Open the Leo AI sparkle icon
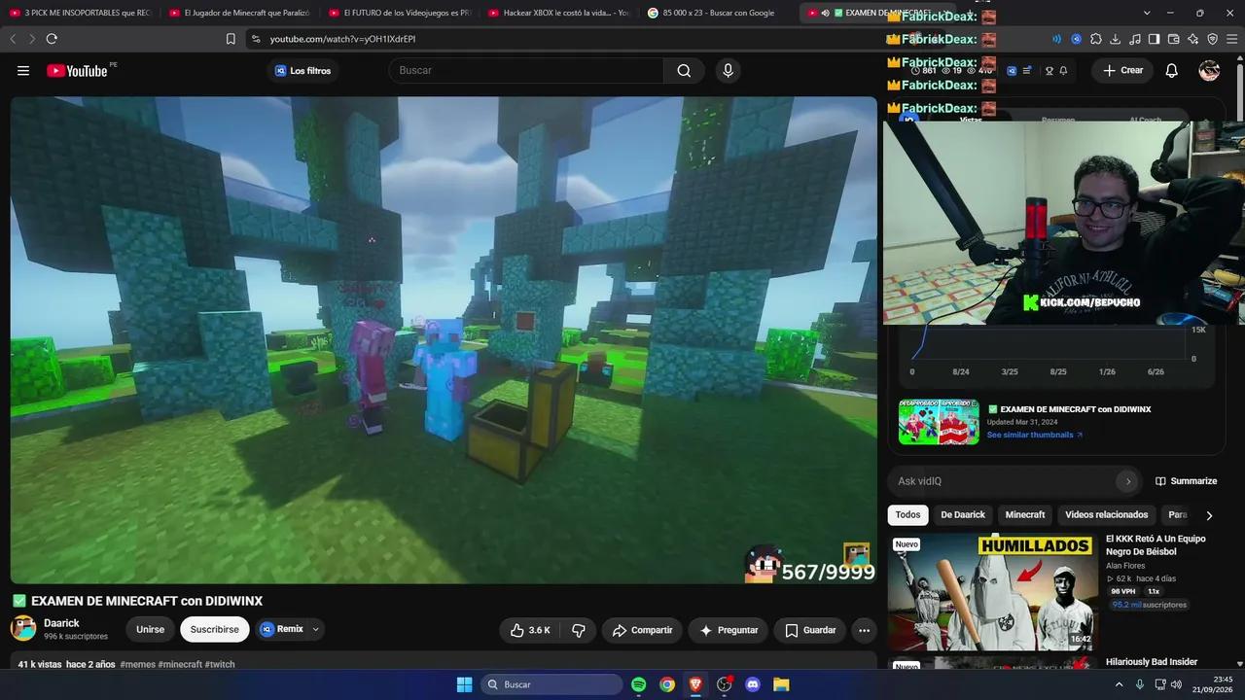The height and width of the screenshot is (700, 1245). pyautogui.click(x=1193, y=39)
